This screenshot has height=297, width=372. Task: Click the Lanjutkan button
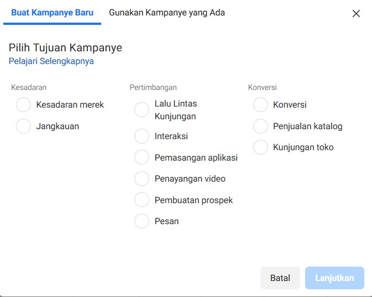click(334, 278)
